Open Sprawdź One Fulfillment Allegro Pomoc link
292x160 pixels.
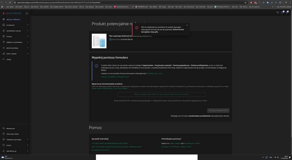(x=176, y=147)
